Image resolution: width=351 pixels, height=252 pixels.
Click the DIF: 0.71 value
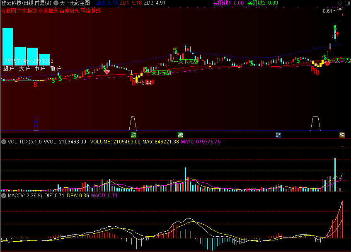point(54,196)
